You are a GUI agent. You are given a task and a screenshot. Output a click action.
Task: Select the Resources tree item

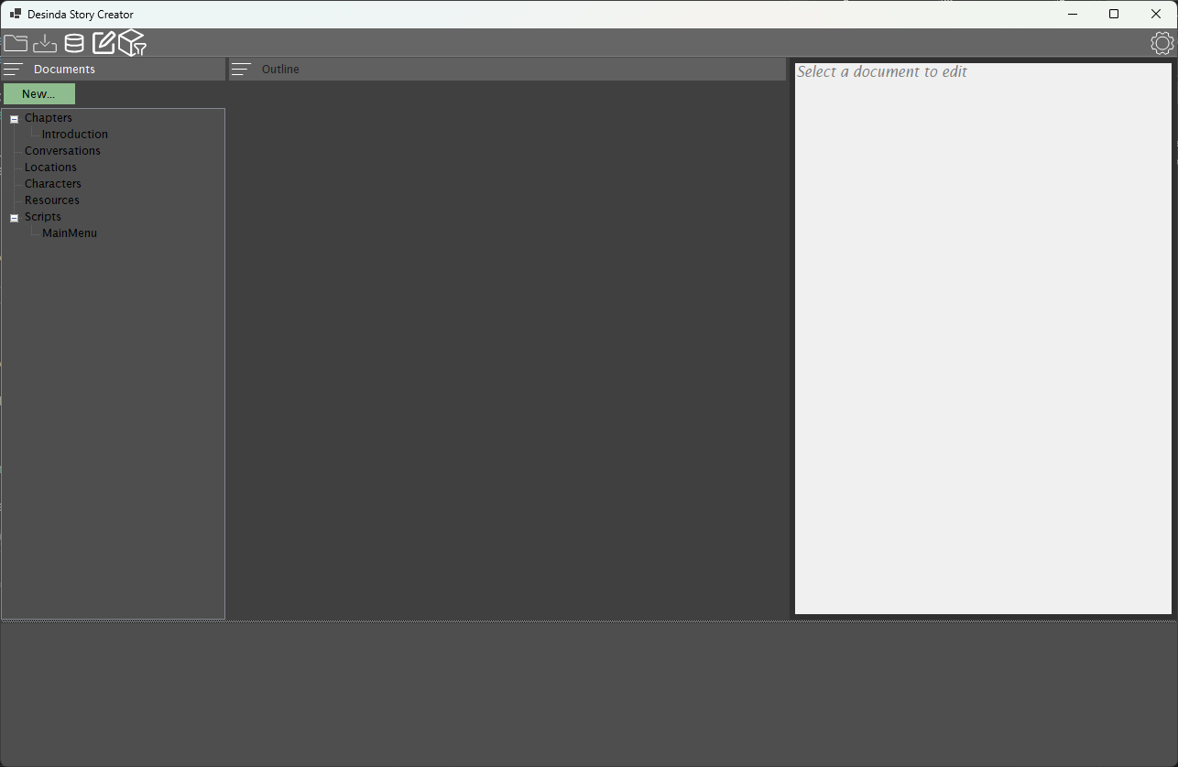[52, 200]
